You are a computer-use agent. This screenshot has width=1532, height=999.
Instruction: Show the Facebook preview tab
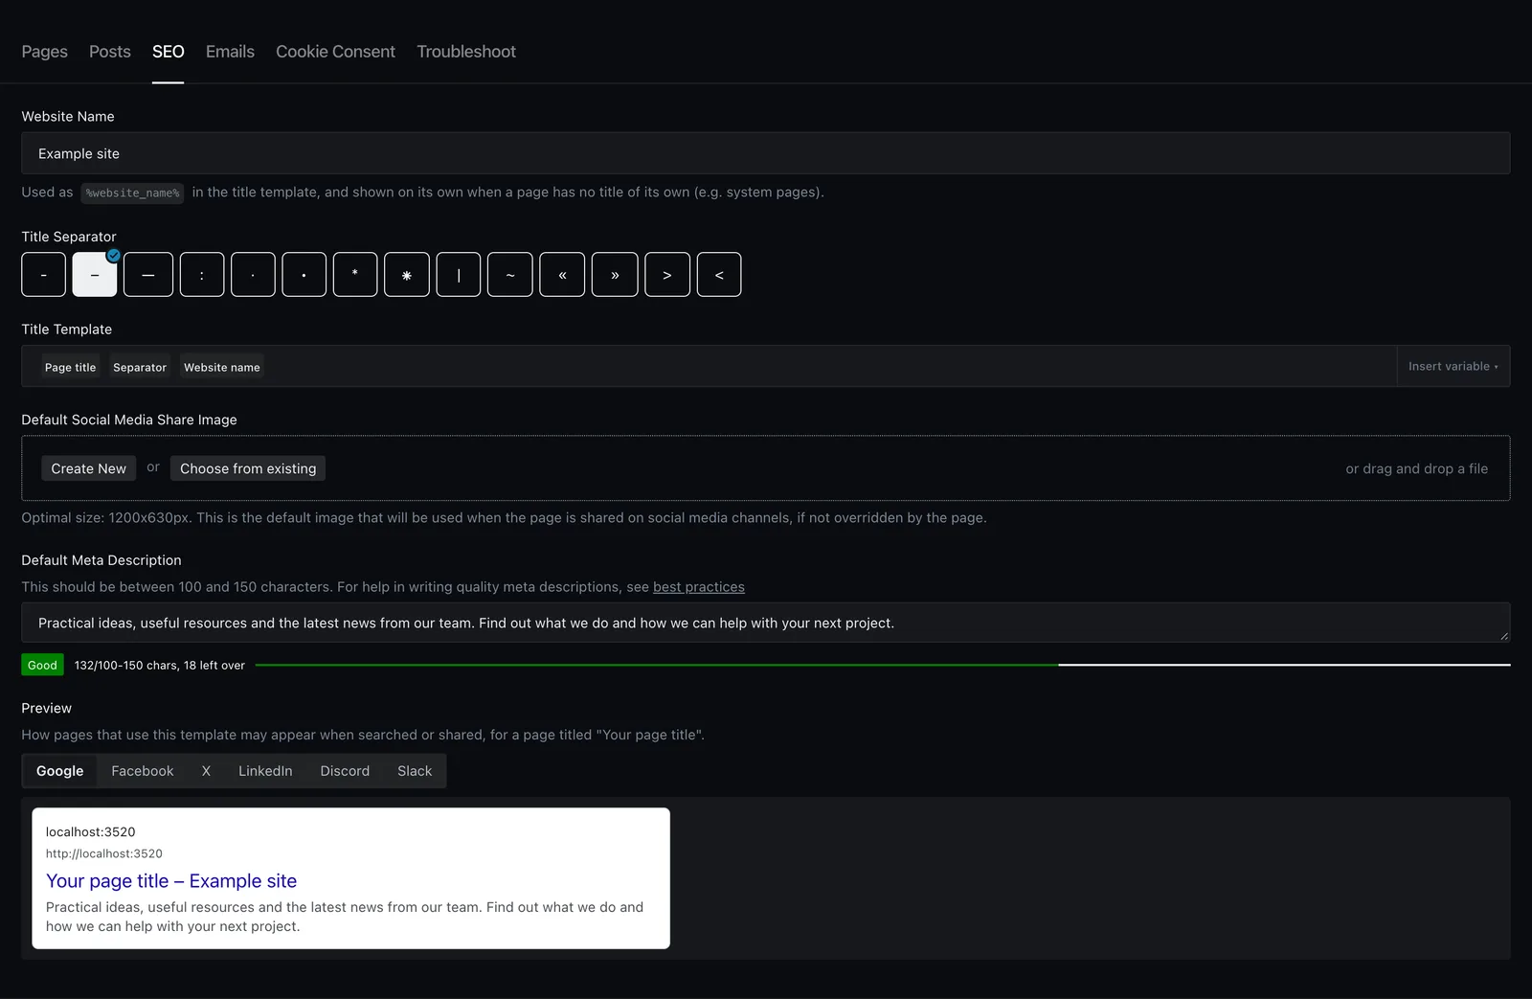tap(143, 771)
